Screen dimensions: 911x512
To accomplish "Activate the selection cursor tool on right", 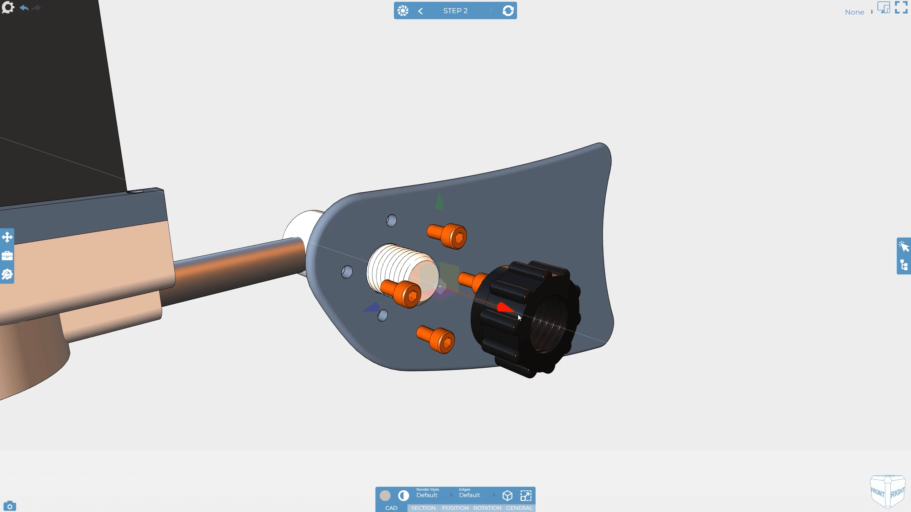I will pyautogui.click(x=904, y=246).
